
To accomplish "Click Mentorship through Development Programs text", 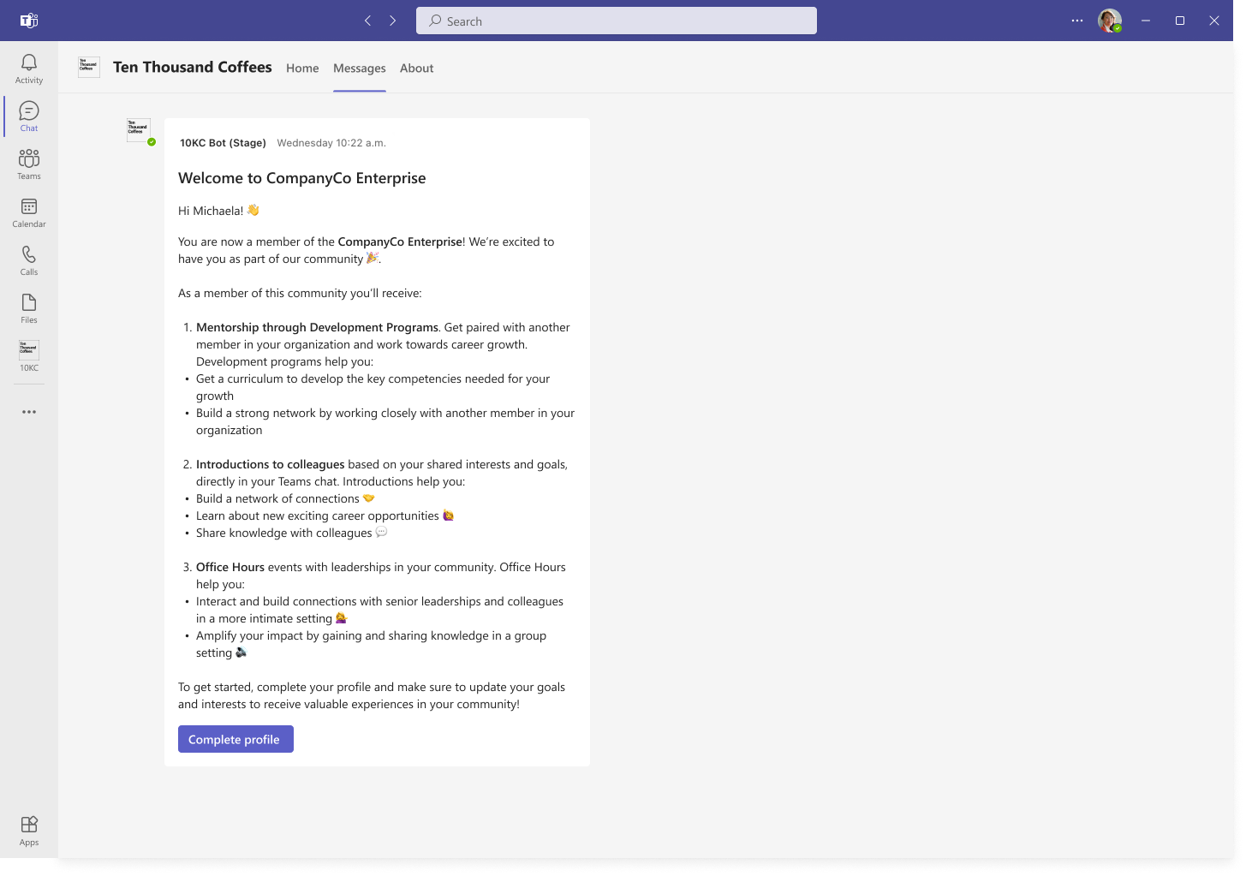I will (317, 327).
